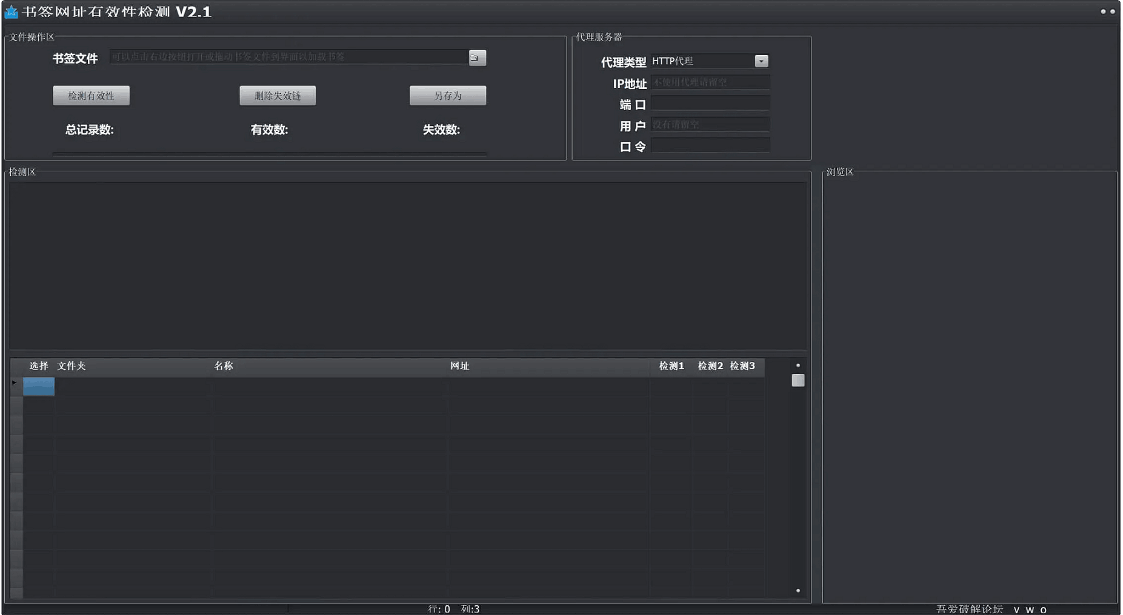The height and width of the screenshot is (615, 1123).
Task: Click the 选择 column header
Action: 38,366
